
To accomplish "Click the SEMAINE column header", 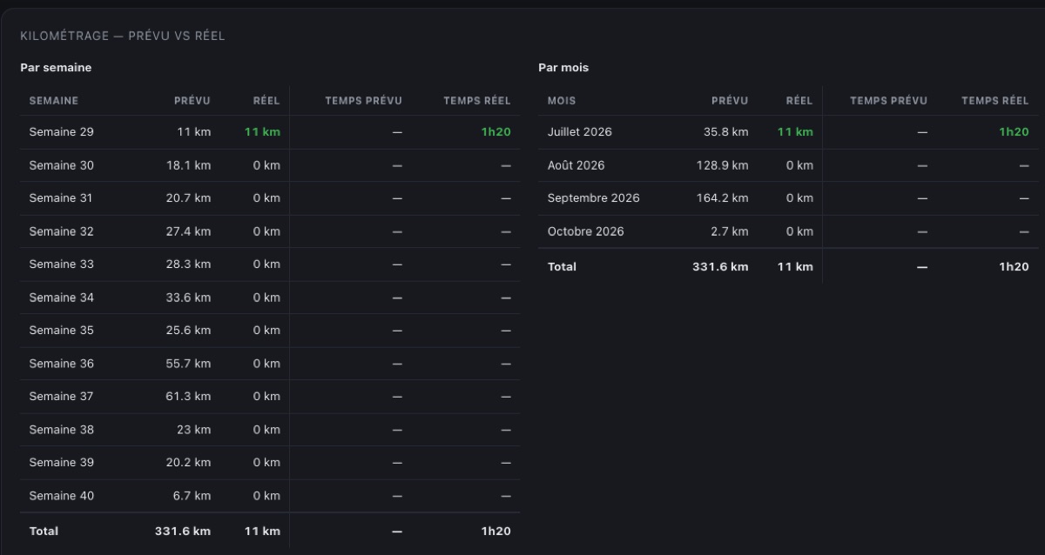I will point(54,101).
